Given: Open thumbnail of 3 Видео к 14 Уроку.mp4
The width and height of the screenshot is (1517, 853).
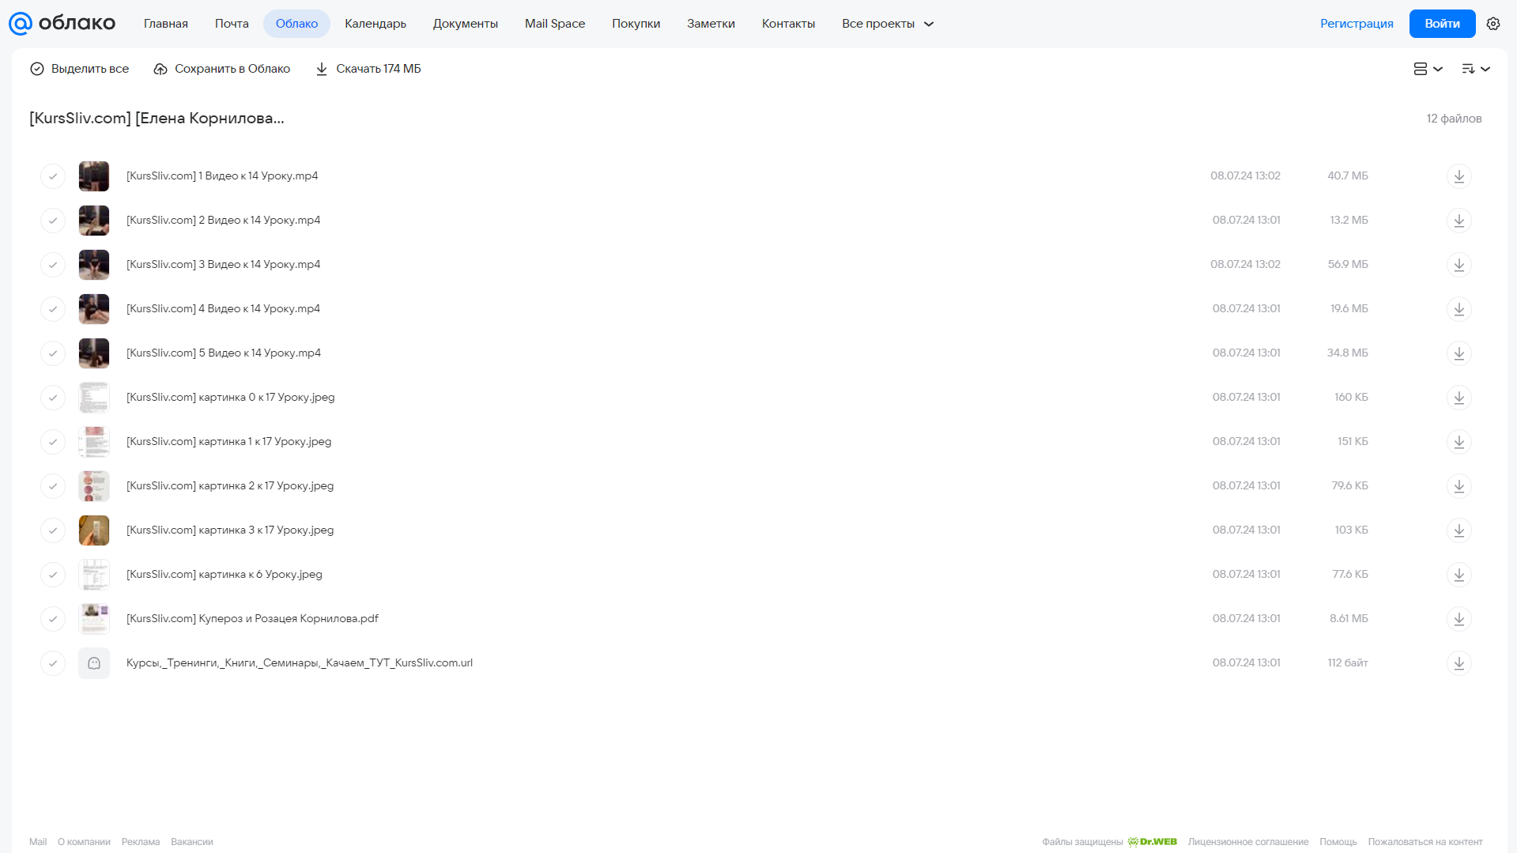Looking at the screenshot, I should (x=94, y=265).
